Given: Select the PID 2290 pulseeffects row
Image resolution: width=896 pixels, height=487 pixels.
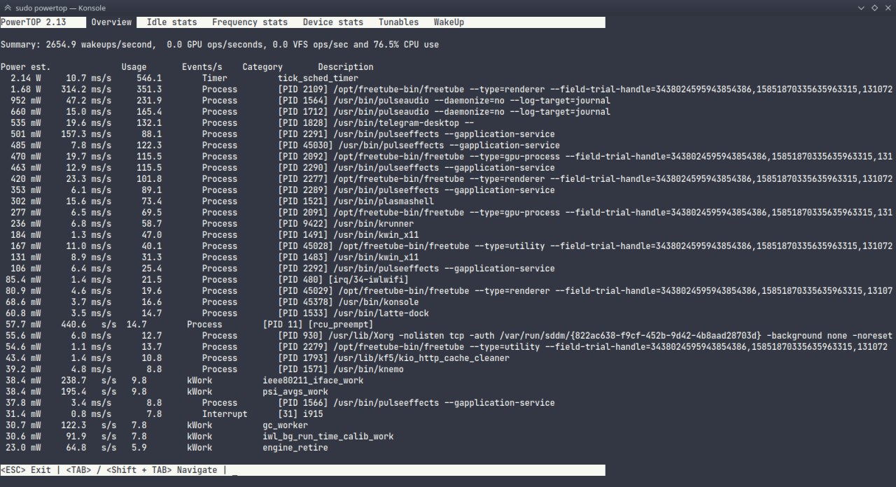Looking at the screenshot, I should pyautogui.click(x=283, y=168).
